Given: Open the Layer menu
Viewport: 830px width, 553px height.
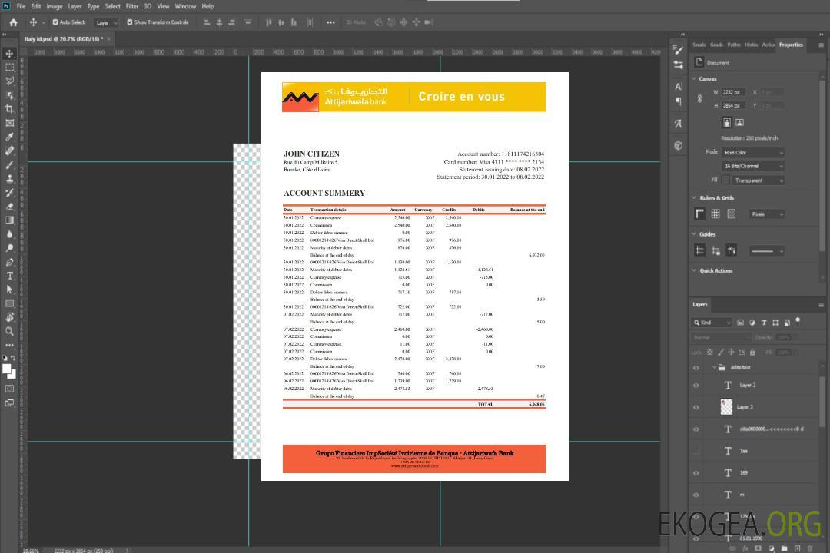Looking at the screenshot, I should click(75, 6).
